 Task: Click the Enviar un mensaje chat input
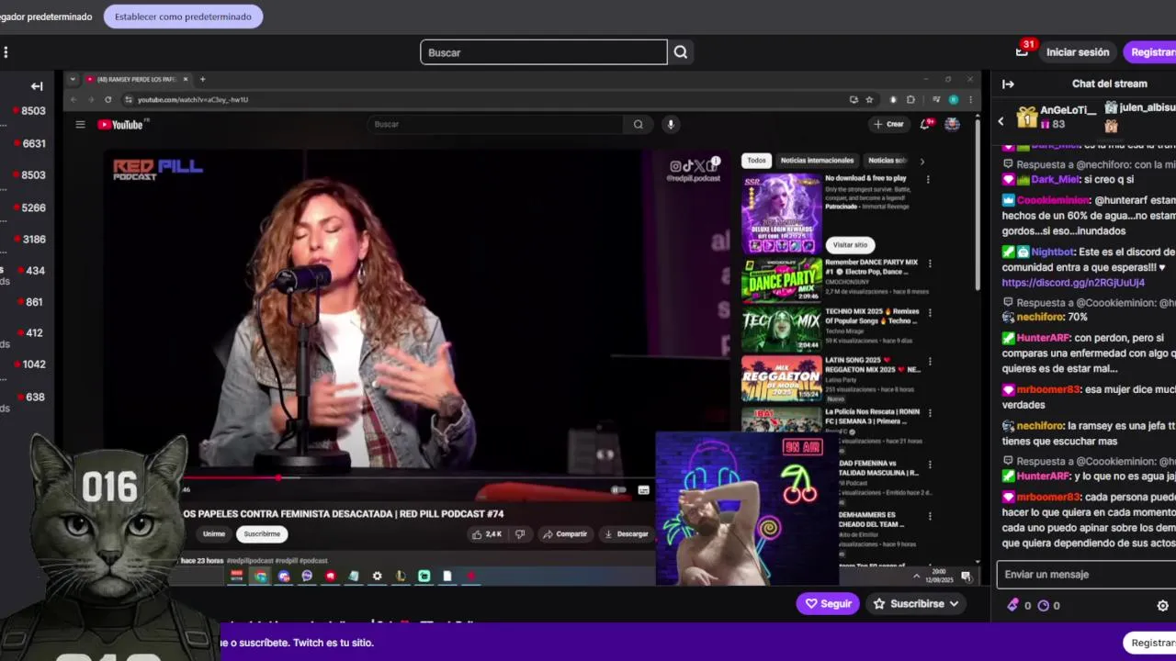pyautogui.click(x=1086, y=575)
